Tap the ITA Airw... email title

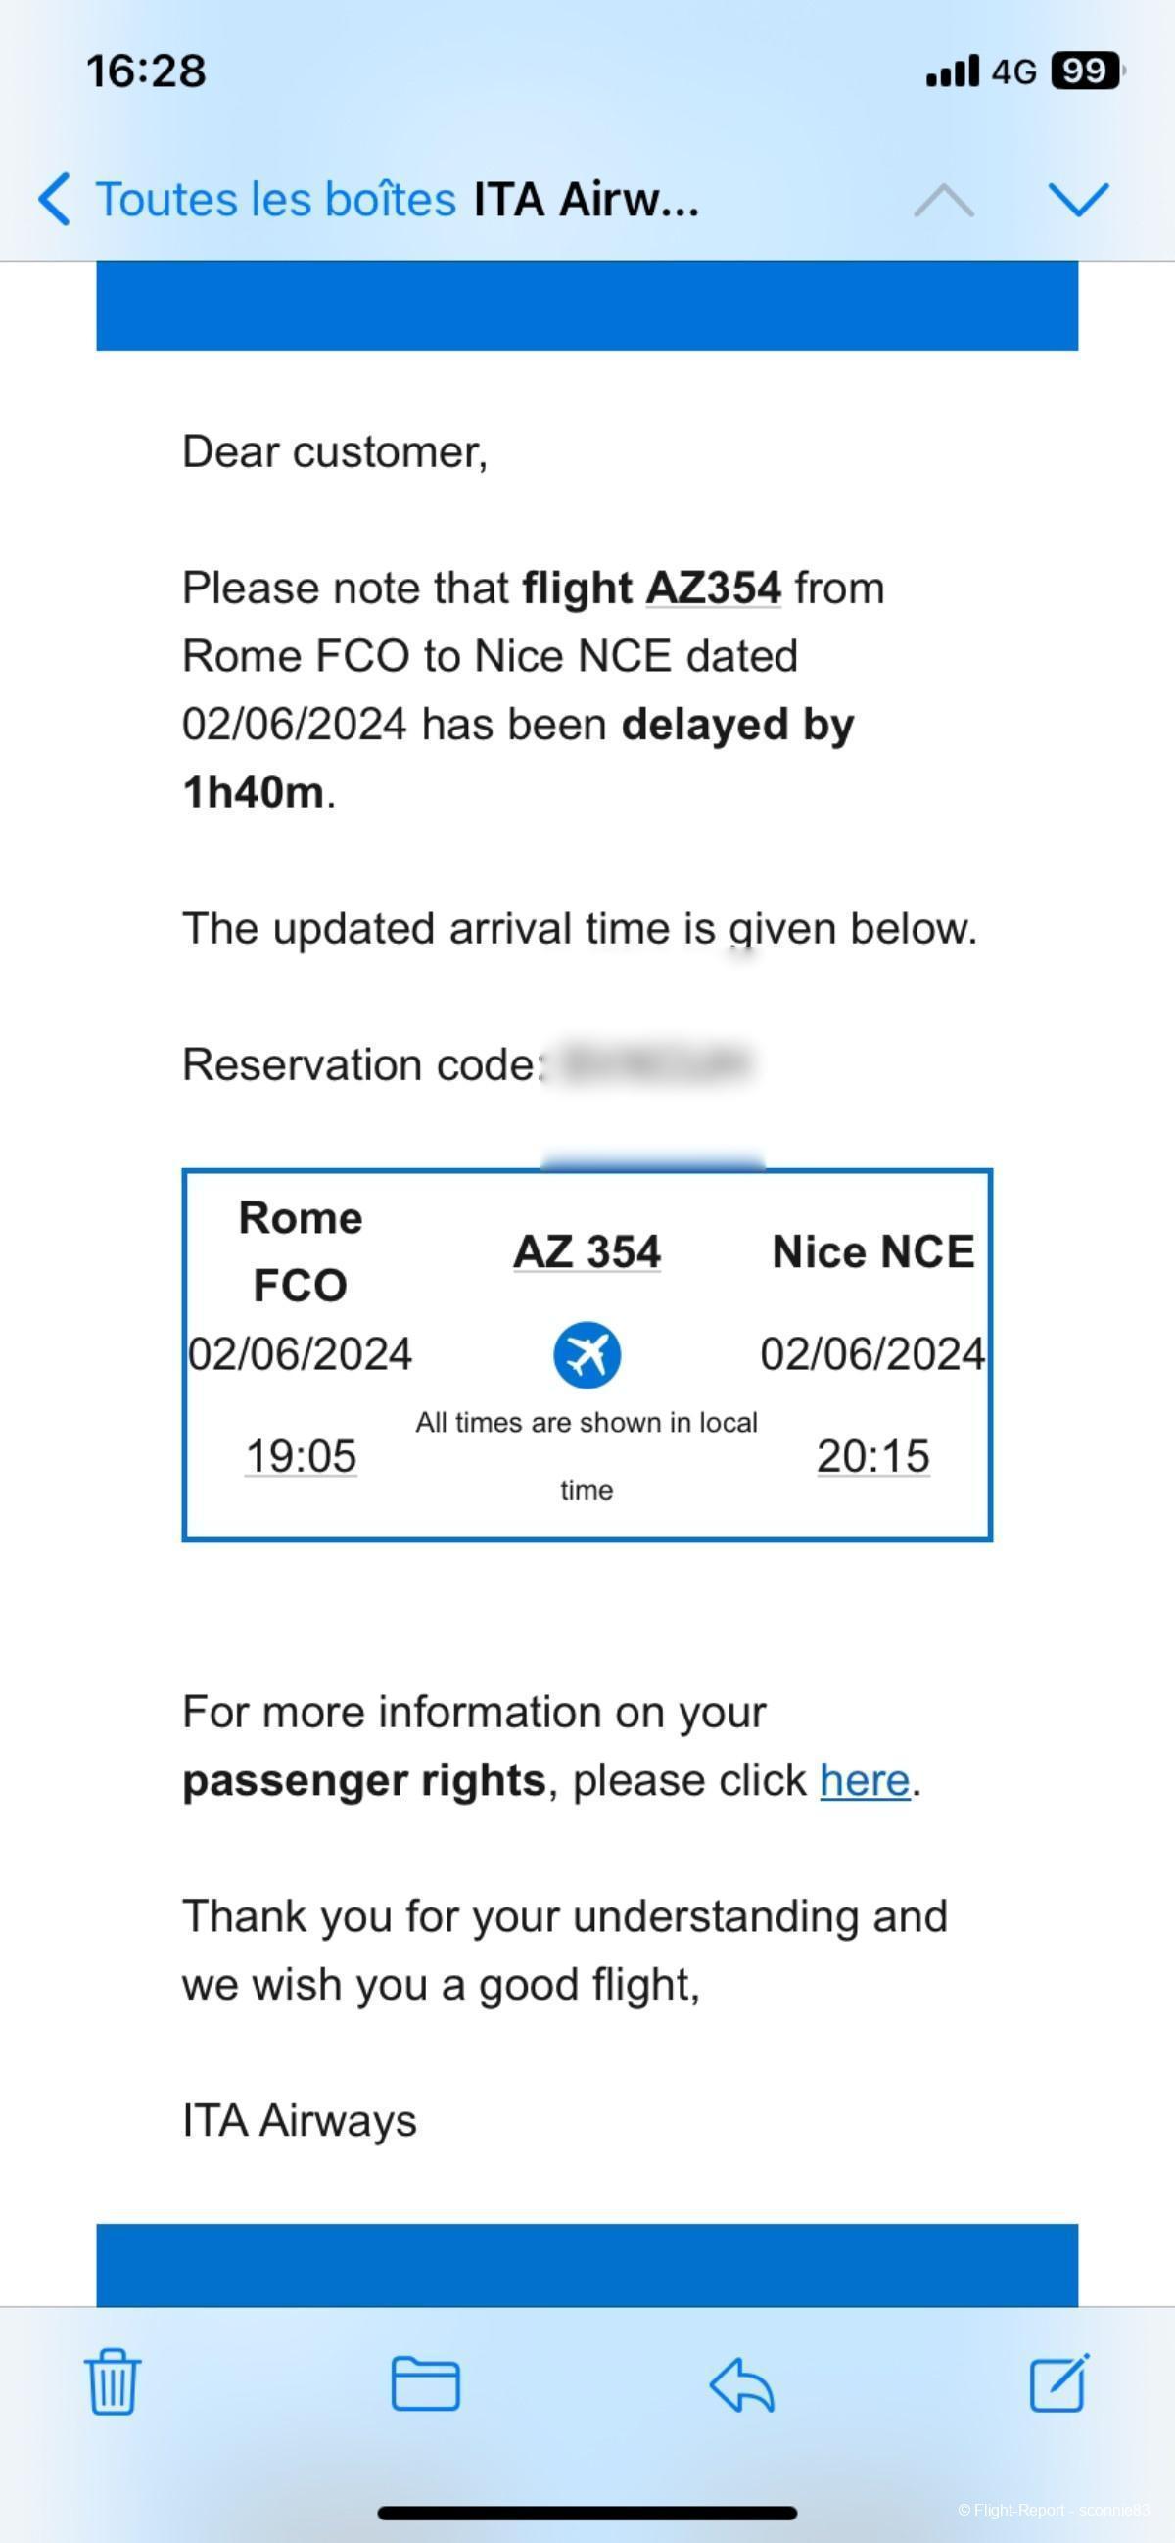point(587,199)
